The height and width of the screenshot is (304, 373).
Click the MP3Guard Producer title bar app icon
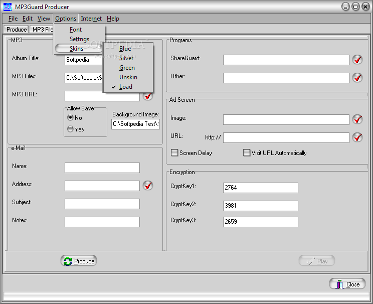tap(8, 7)
